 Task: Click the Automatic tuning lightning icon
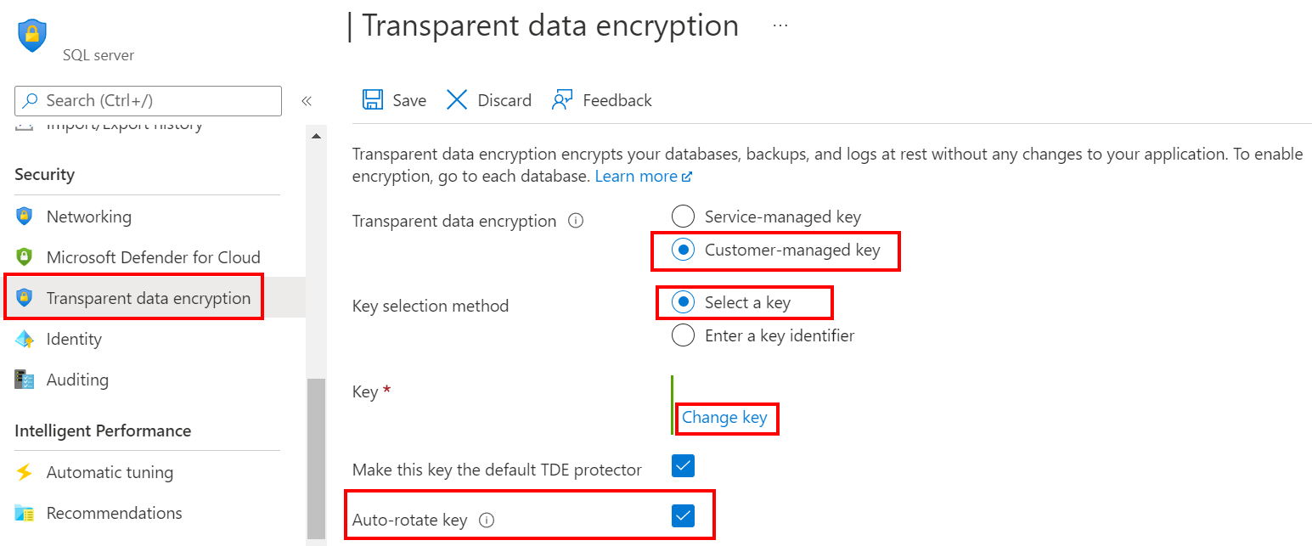[25, 472]
